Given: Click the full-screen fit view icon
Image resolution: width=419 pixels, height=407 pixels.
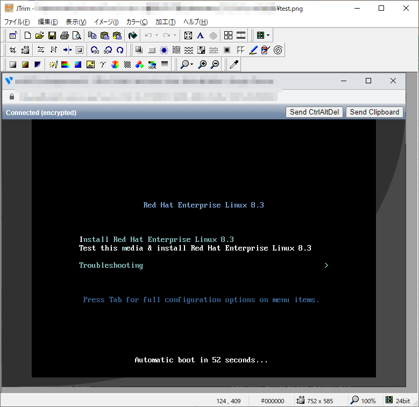Looking at the screenshot, I should (188, 35).
